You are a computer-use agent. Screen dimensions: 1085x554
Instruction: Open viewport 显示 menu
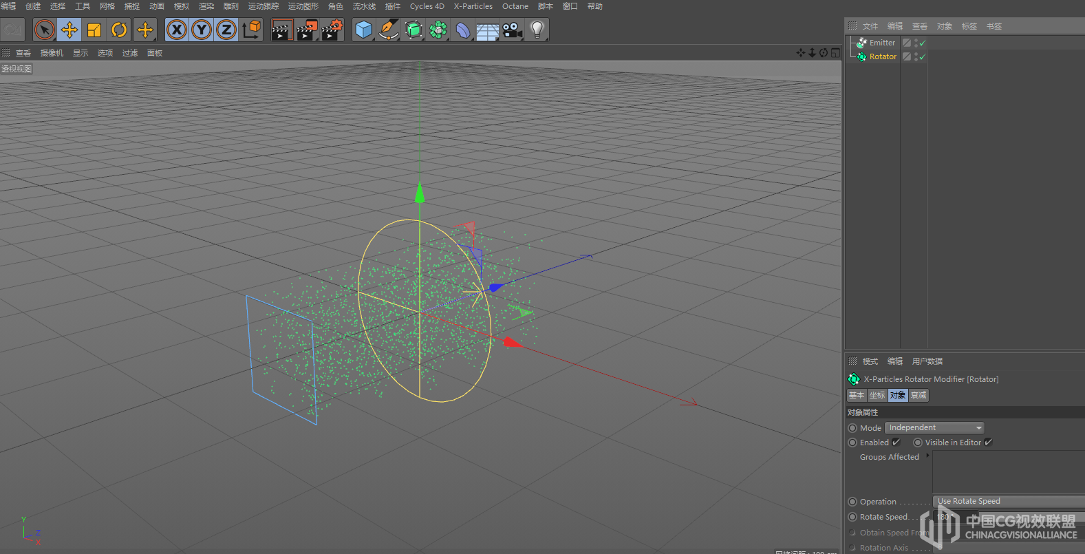[x=80, y=53]
